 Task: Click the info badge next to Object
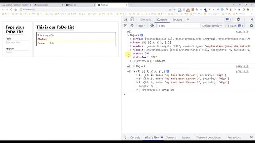(x=142, y=35)
